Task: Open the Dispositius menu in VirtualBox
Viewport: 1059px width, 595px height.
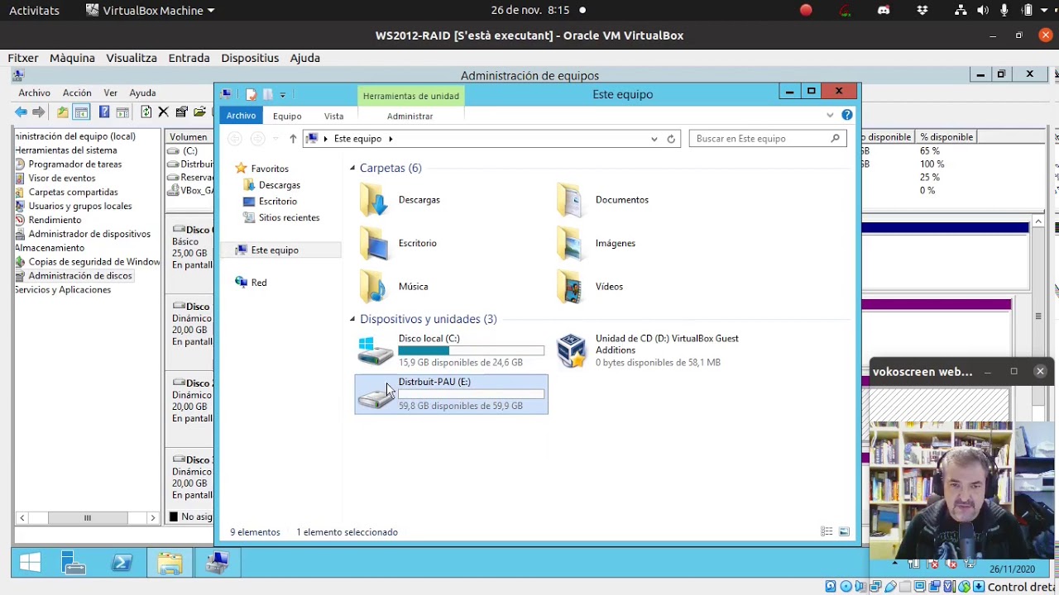Action: click(250, 58)
